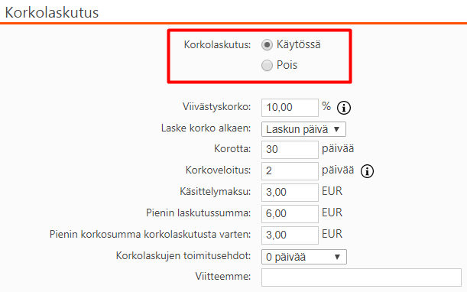Select the Käytössä radio button
Image resolution: width=467 pixels, height=292 pixels.
point(267,45)
